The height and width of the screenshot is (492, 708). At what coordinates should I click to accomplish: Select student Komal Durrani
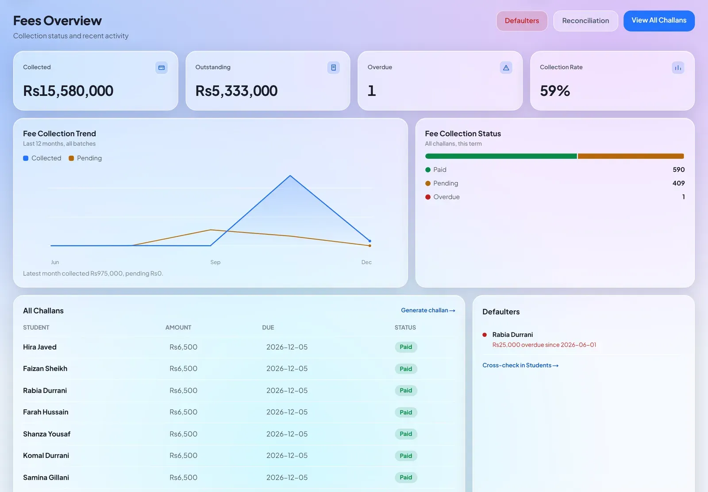pyautogui.click(x=46, y=456)
